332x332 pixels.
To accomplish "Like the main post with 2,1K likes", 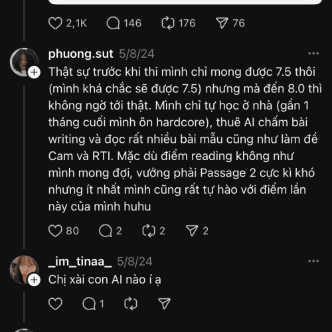I will (55, 23).
